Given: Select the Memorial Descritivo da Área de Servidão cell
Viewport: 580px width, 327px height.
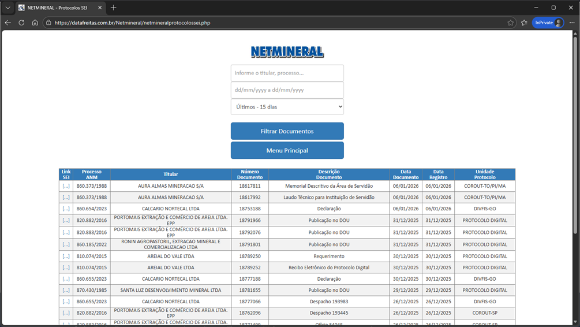Looking at the screenshot, I should 329,186.
